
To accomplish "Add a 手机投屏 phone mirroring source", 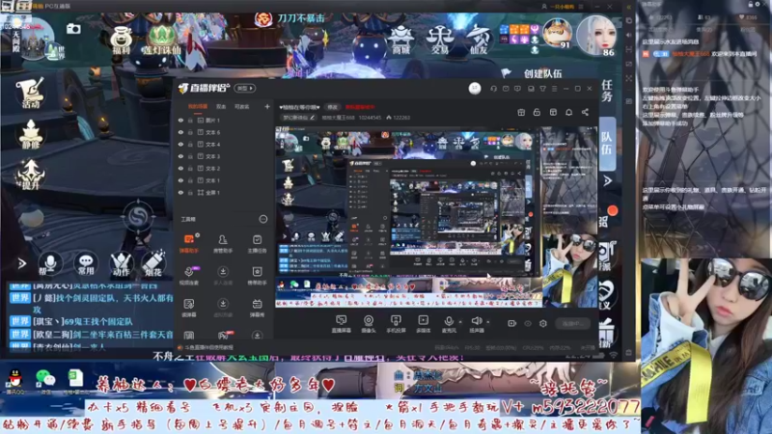I will 396,324.
